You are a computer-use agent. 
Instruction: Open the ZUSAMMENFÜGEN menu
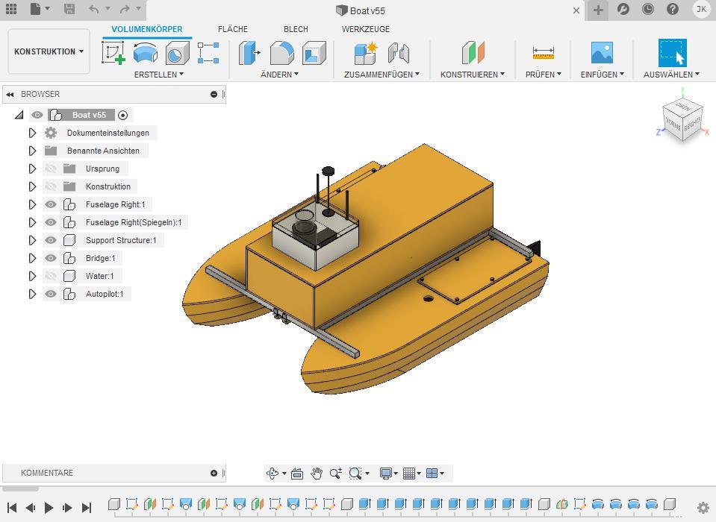pos(381,75)
